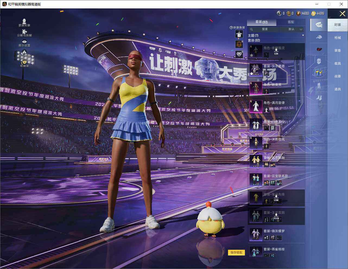Viewport: 348px width, 269px height.
Task: Open the 装备 category tab
Action: coord(338,50)
